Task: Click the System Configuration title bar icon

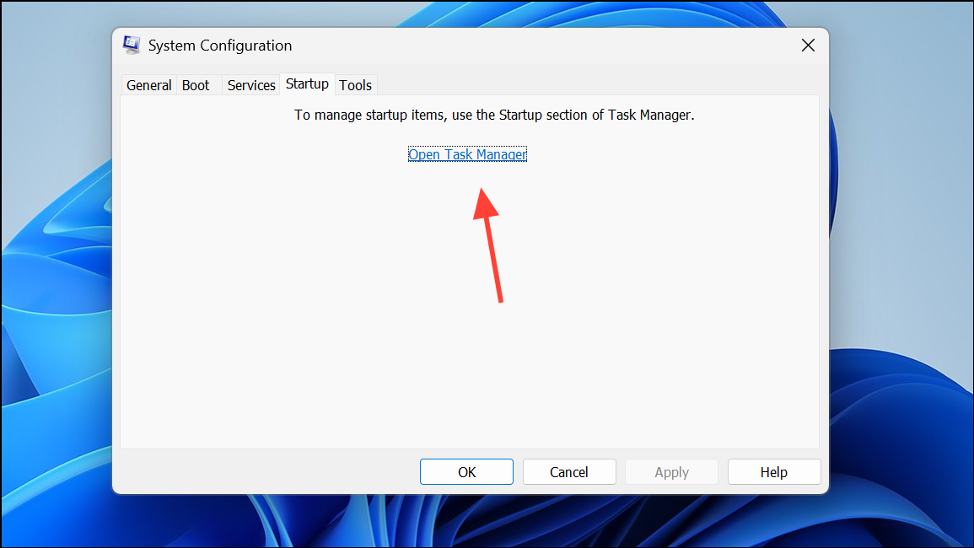Action: click(132, 45)
